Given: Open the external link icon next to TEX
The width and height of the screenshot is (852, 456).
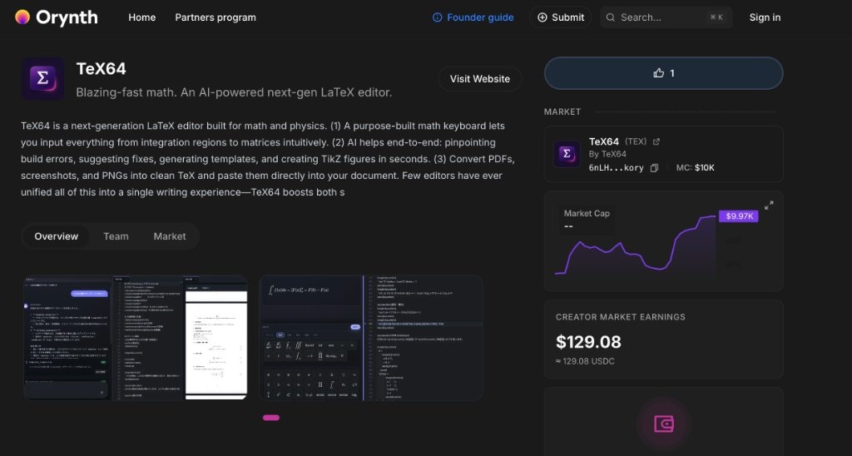Looking at the screenshot, I should point(656,141).
